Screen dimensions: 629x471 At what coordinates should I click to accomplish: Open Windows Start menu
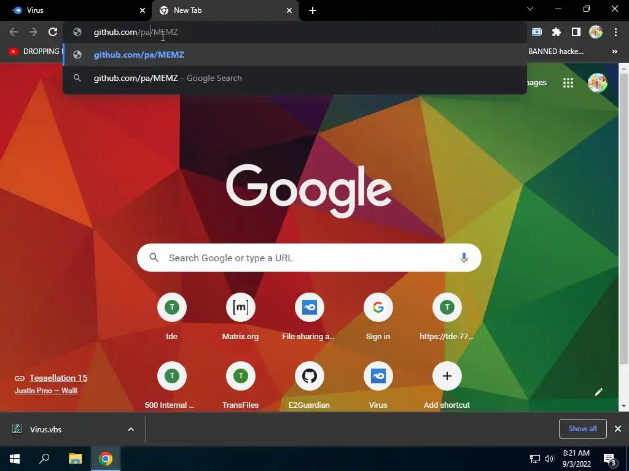[15, 459]
